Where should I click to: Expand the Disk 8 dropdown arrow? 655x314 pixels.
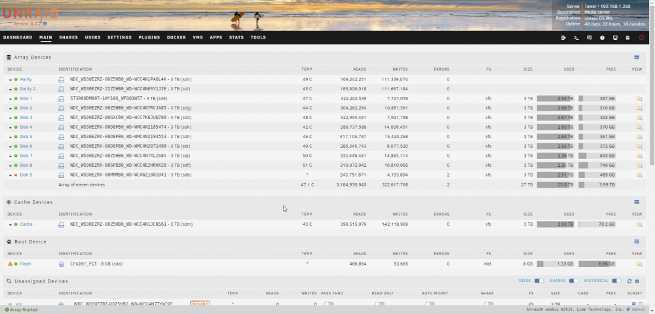10,166
